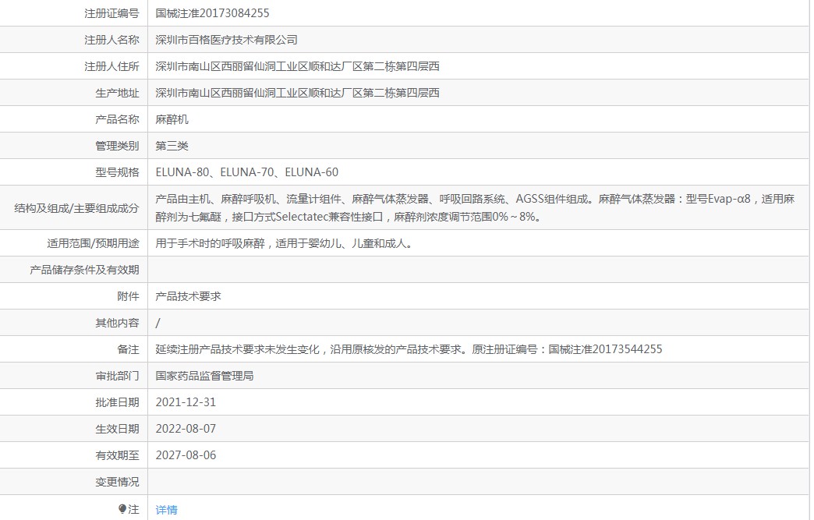Viewport: 814px width, 520px height.
Task: Click the 有效期至 row label
Action: (117, 455)
